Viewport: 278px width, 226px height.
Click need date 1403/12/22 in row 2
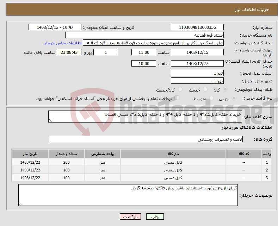[30, 170]
